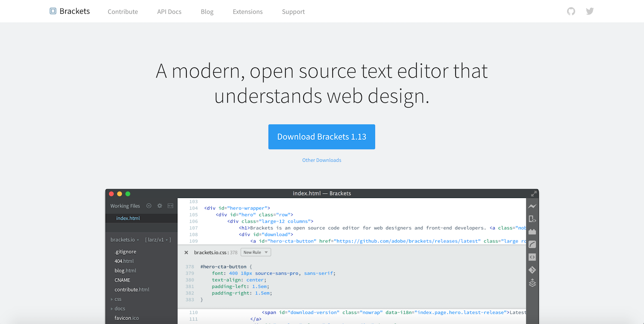Click the div id="download" code line

pyautogui.click(x=266, y=235)
